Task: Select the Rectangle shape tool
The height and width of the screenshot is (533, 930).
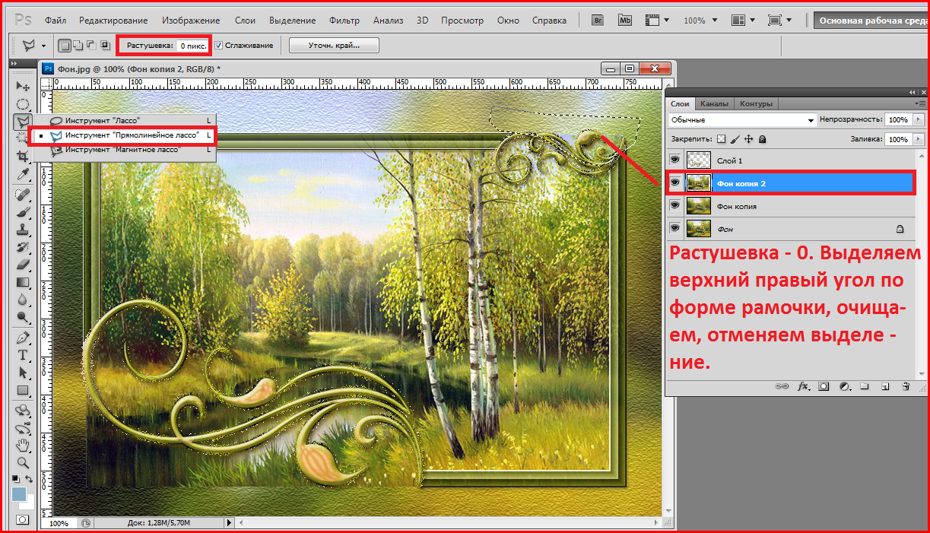Action: [x=23, y=391]
